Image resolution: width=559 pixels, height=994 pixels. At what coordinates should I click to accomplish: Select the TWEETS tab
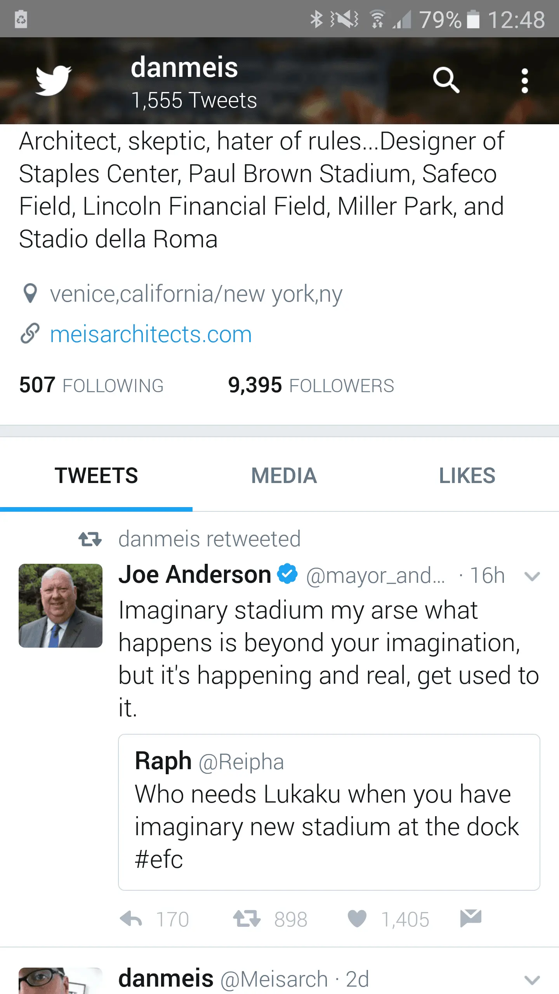pyautogui.click(x=96, y=476)
